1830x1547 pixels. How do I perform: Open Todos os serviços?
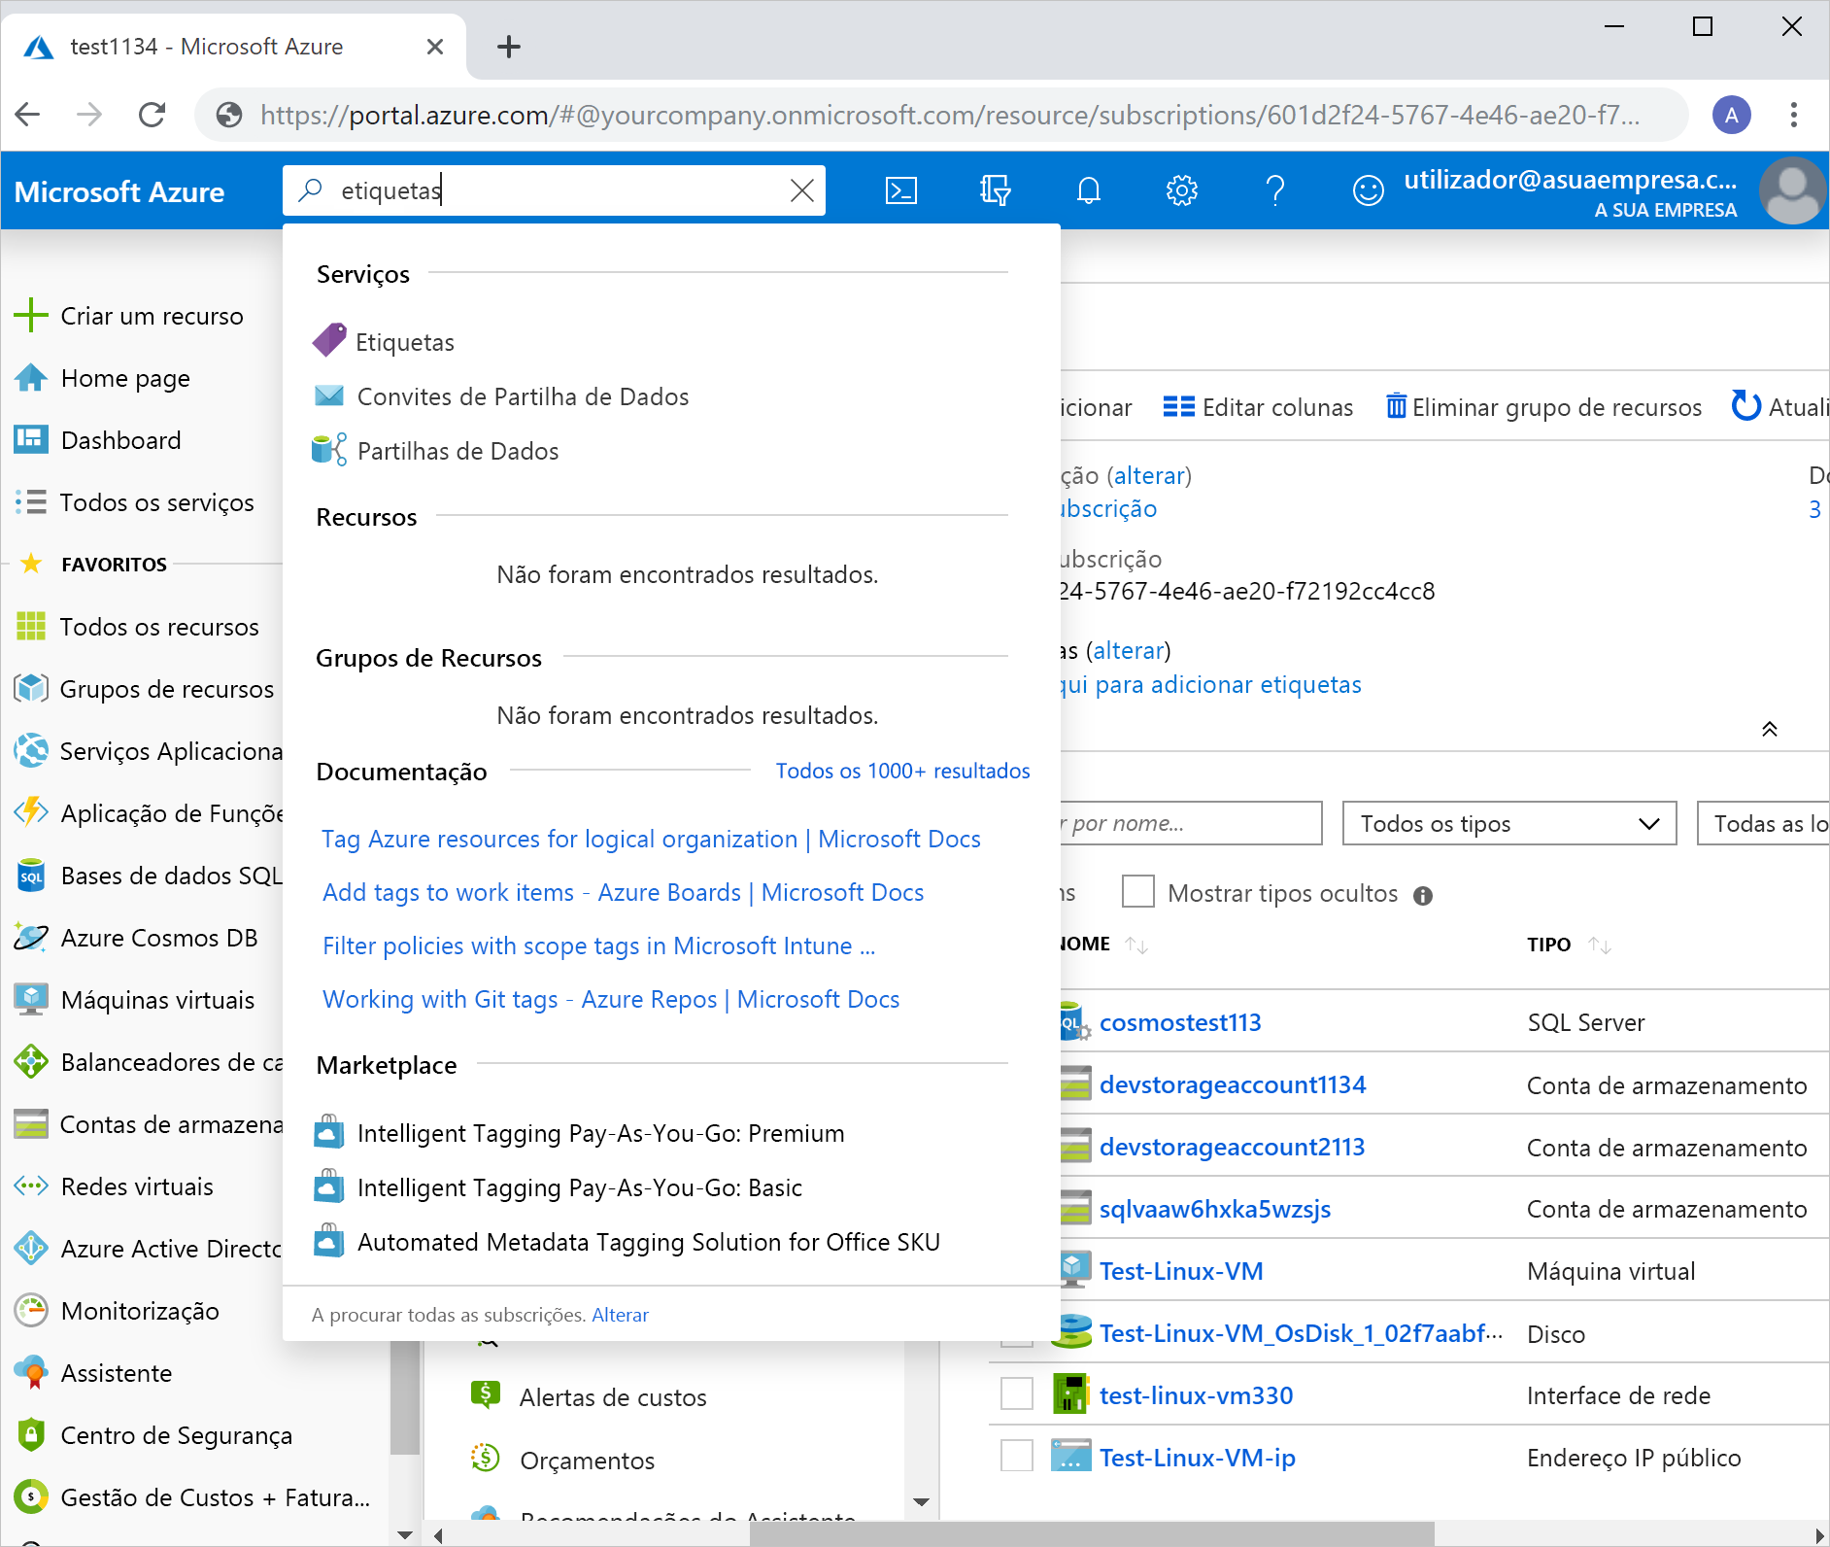coord(156,502)
